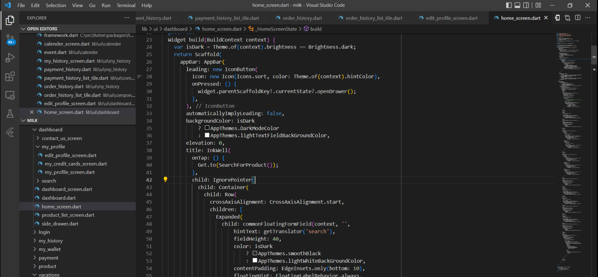Open the Flutter sidebar icon
Screen dimensions: 598x277
point(10,132)
